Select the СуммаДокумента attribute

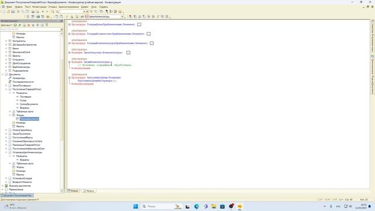[29, 104]
